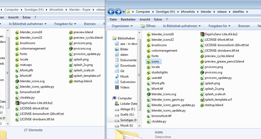
Task: Open In Bibliothek aufnehmen dropdown in right window
Action: 182,26
